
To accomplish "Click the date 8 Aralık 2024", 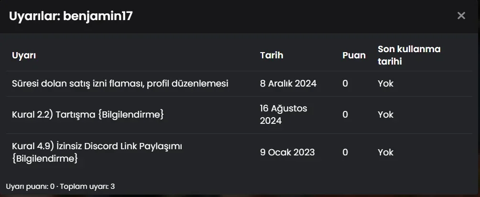I will pyautogui.click(x=288, y=84).
